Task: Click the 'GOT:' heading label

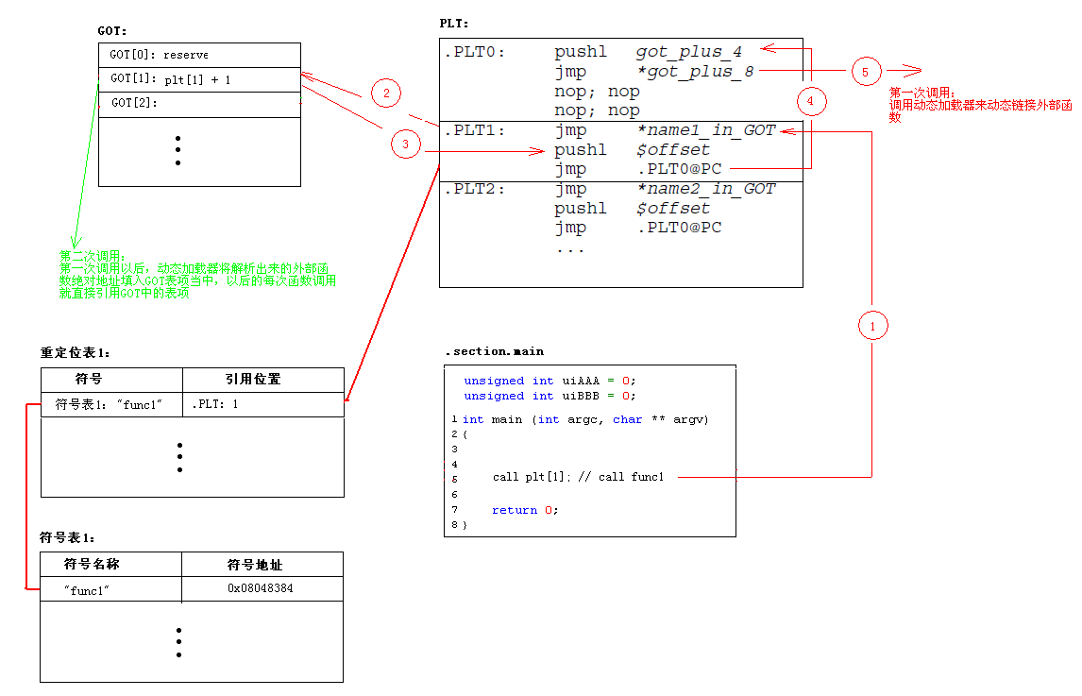Action: tap(111, 31)
